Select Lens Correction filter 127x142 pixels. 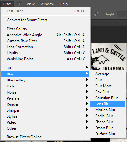coord(45,47)
